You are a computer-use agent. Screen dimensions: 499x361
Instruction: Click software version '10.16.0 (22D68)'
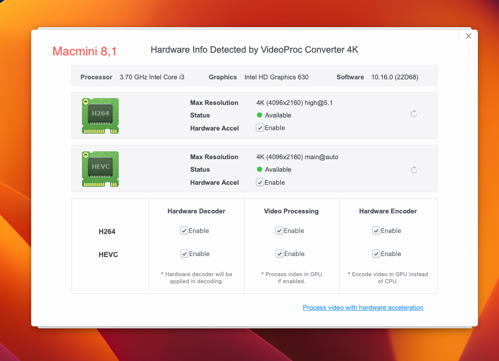tap(395, 77)
